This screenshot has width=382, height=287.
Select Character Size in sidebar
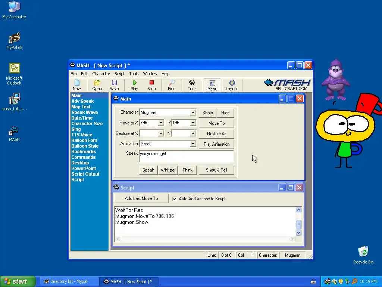pyautogui.click(x=87, y=123)
